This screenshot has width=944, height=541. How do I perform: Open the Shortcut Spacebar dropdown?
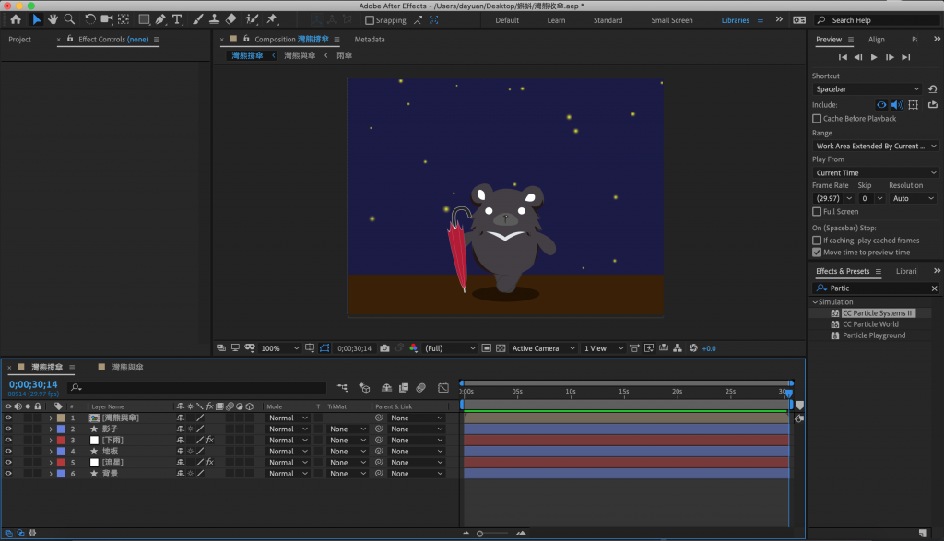point(867,89)
